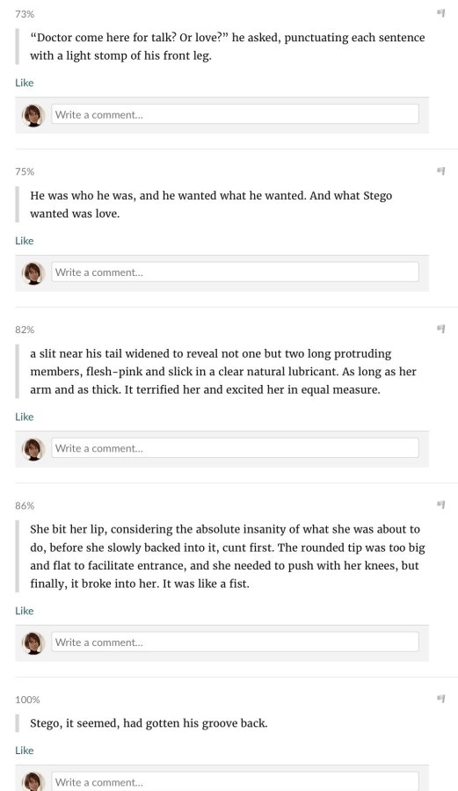The image size is (458, 791).
Task: Open profile avatar beside 75% comment box
Action: [x=33, y=273]
